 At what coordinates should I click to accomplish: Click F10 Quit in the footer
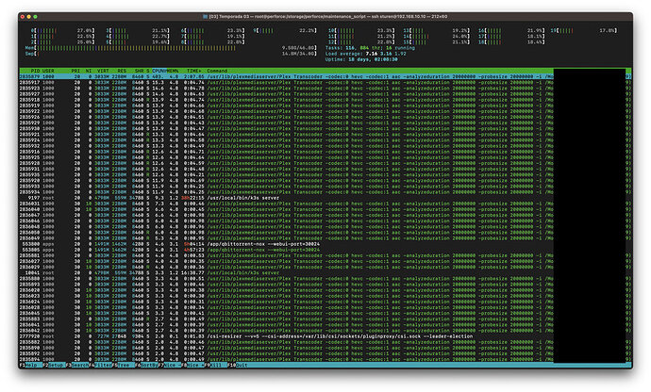coord(238,365)
